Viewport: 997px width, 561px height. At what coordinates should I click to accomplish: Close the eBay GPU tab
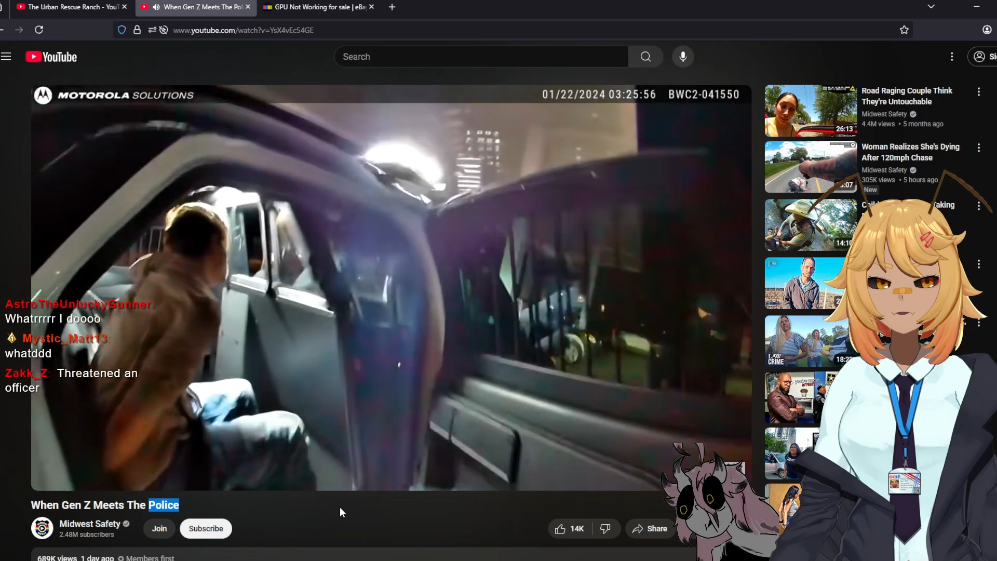[x=372, y=7]
